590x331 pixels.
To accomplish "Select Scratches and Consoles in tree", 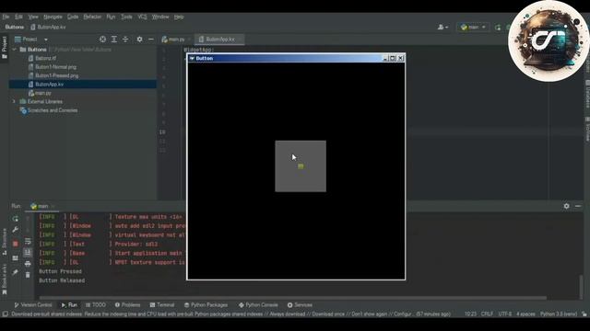I will pyautogui.click(x=53, y=110).
